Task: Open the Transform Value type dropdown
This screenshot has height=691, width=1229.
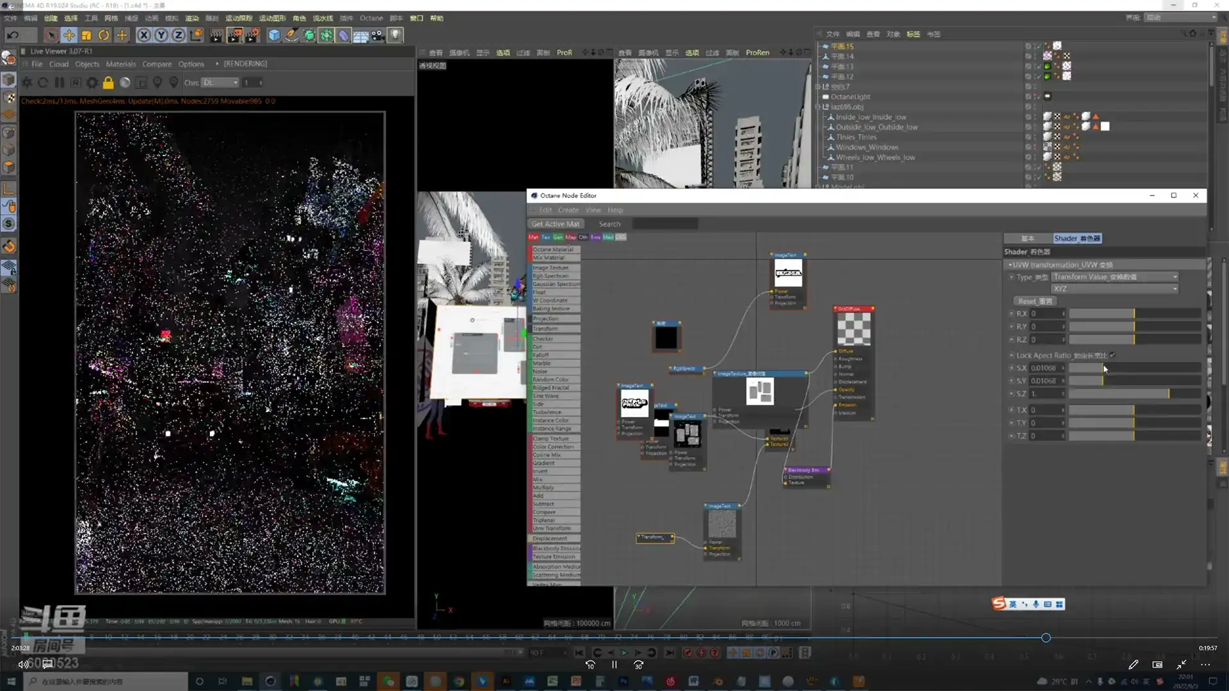Action: pos(1114,277)
